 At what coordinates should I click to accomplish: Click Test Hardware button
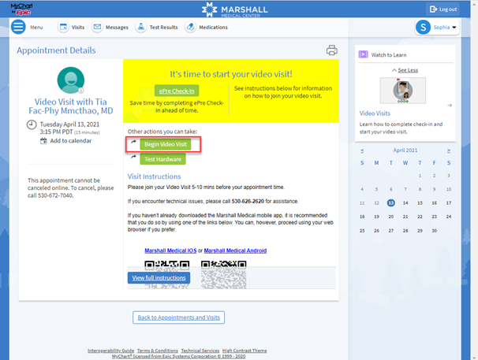pos(162,159)
